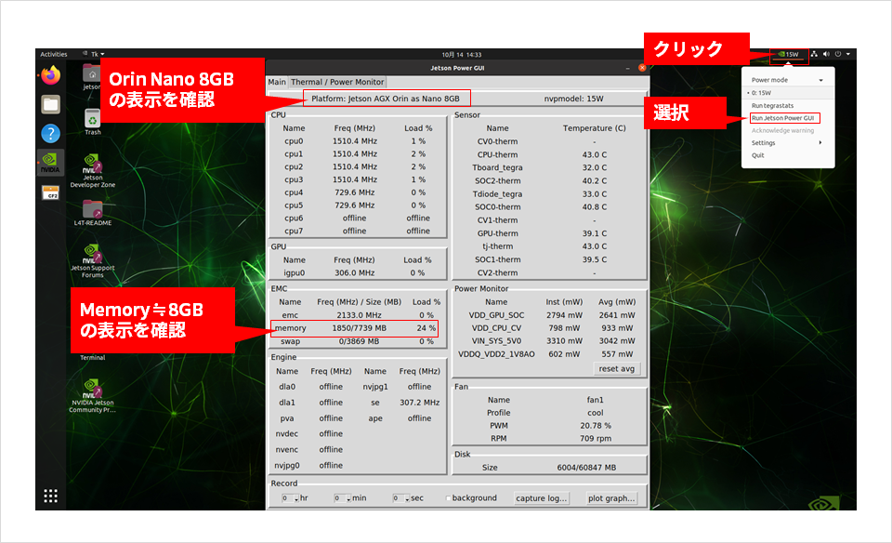Close the Jetson Power GUI window
892x543 pixels.
642,68
